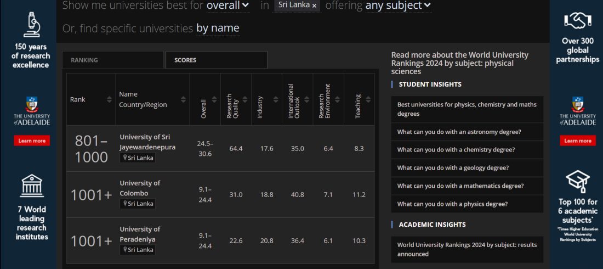Click the University of Adelaide crest on right
The width and height of the screenshot is (603, 269).
[577, 105]
